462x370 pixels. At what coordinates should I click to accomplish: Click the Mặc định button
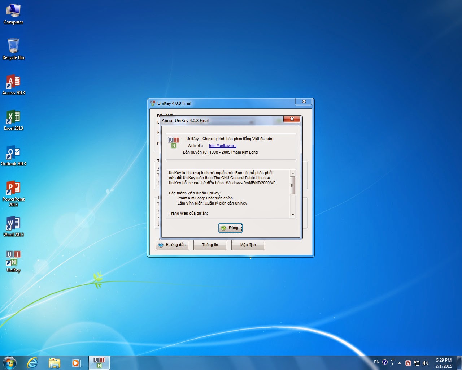(x=248, y=245)
